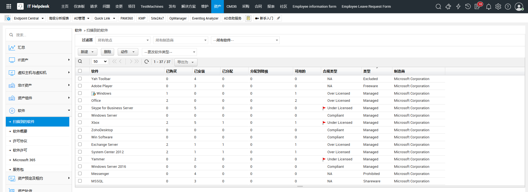Click the quick actions lightning icon

(458, 7)
